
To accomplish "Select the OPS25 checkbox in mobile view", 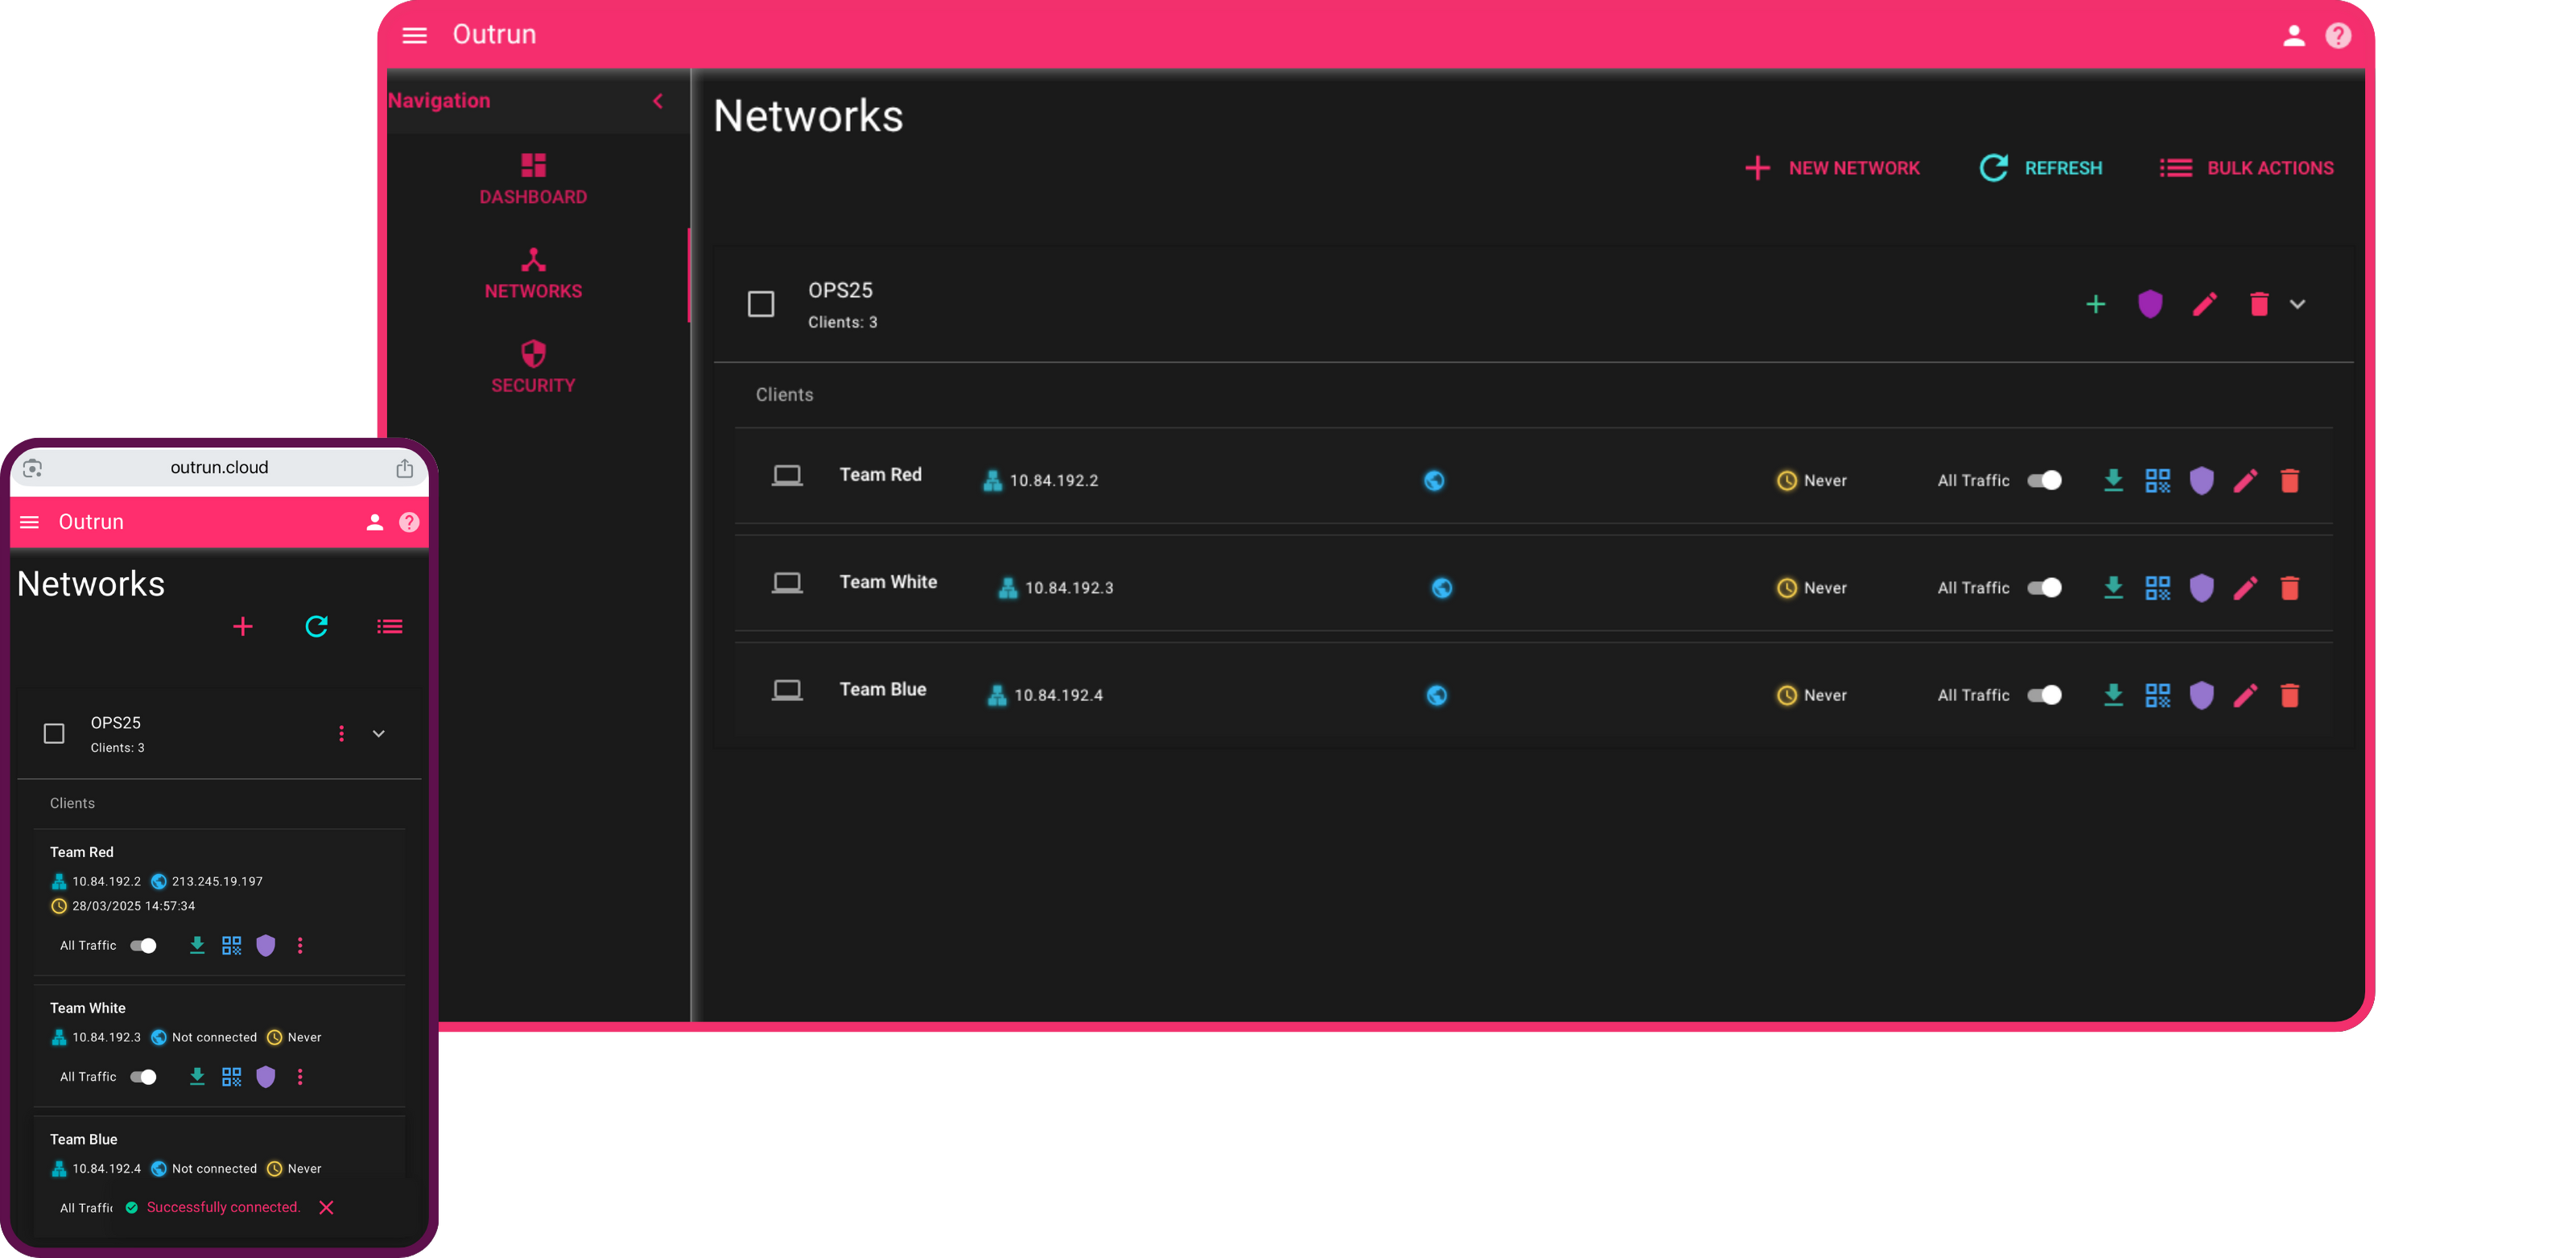I will (x=54, y=733).
